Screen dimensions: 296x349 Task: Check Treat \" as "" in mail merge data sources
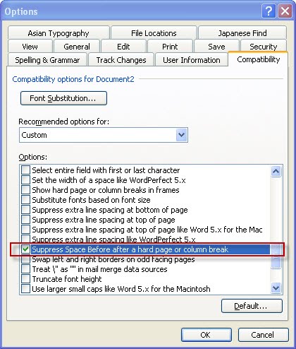[x=25, y=269]
